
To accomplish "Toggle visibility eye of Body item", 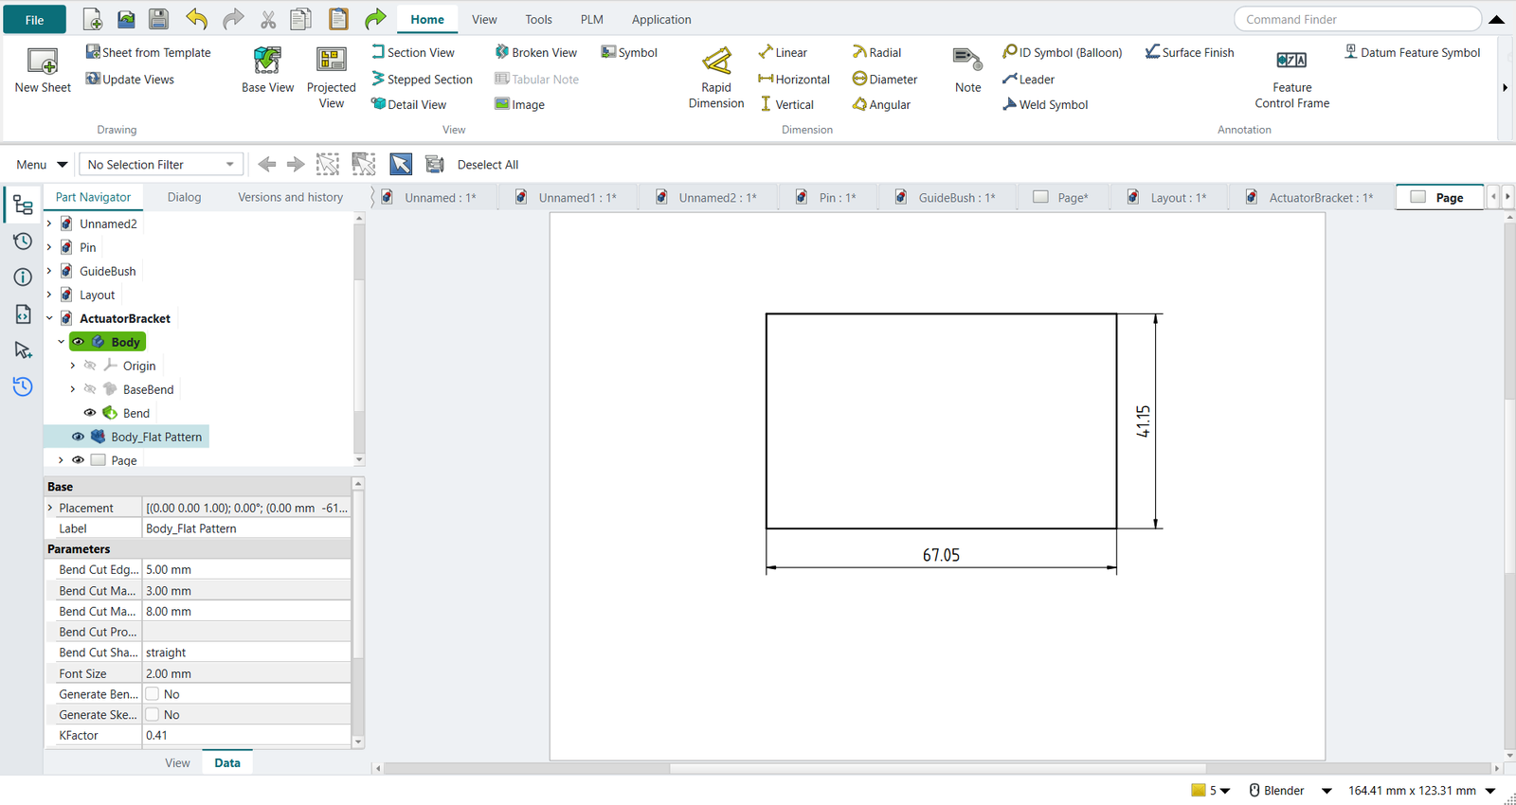I will pos(79,342).
